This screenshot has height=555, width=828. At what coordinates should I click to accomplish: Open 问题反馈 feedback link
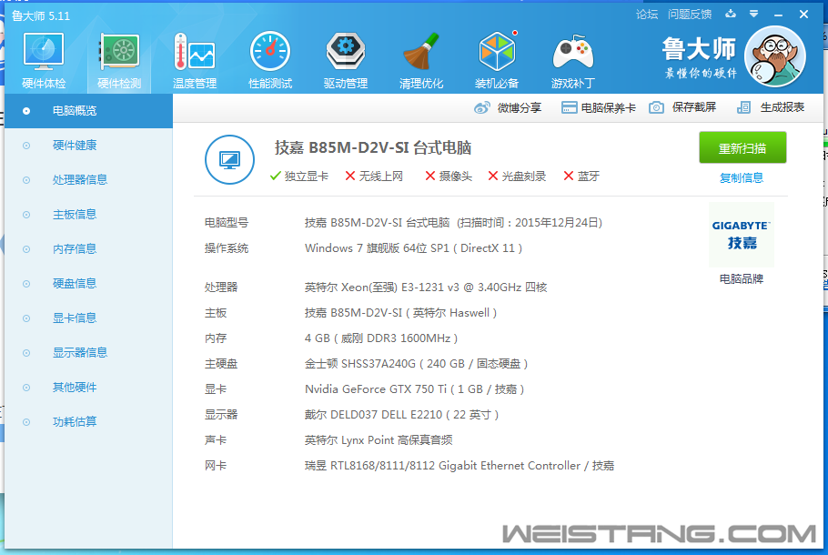coord(690,15)
